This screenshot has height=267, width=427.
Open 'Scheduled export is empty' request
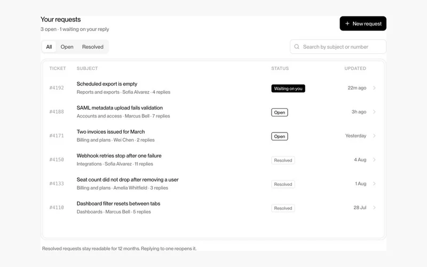point(107,84)
